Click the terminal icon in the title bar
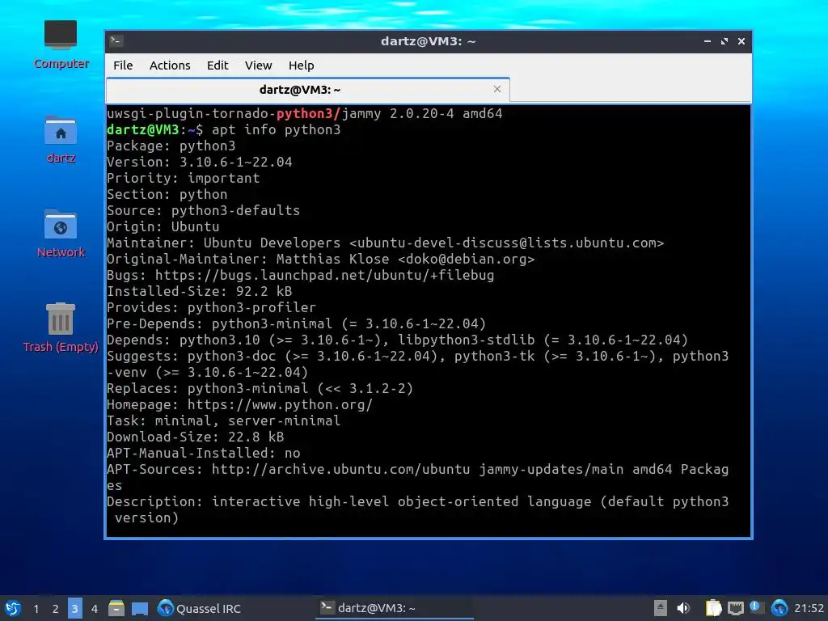This screenshot has height=621, width=828. (x=116, y=41)
